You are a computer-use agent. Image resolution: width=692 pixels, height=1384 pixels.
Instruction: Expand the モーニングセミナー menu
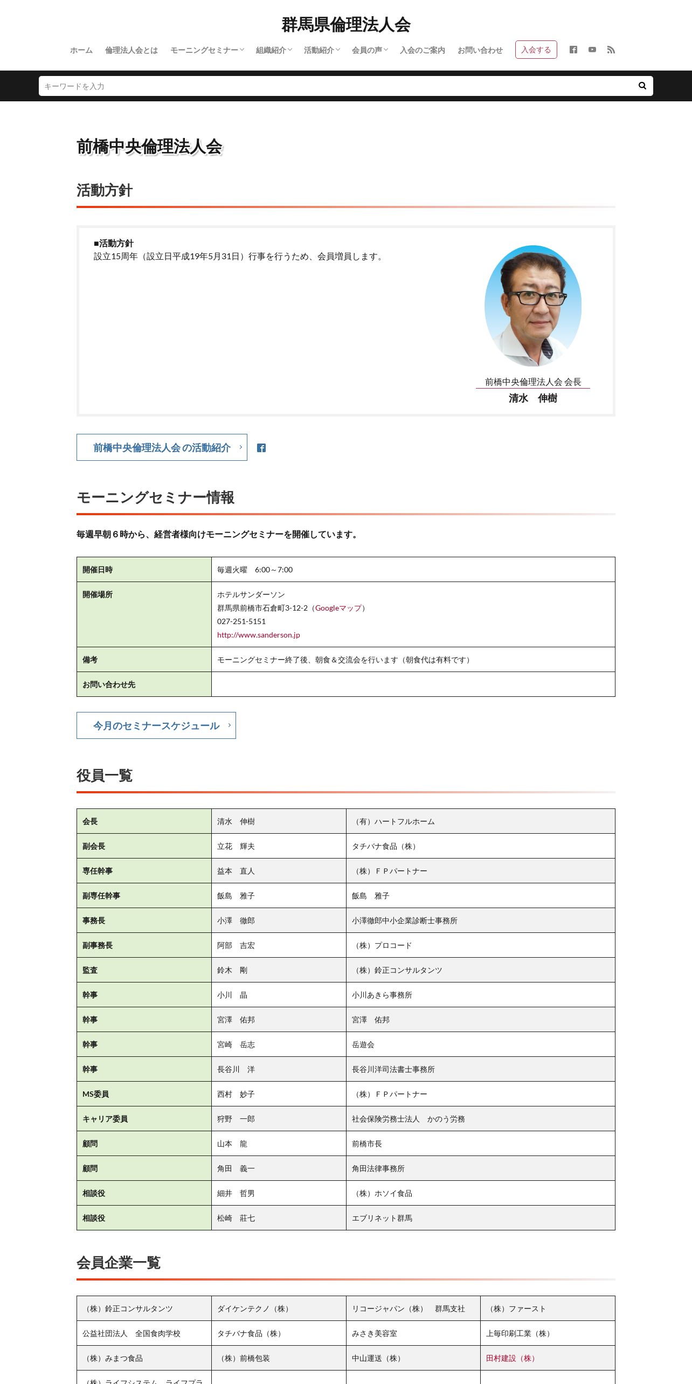[207, 50]
